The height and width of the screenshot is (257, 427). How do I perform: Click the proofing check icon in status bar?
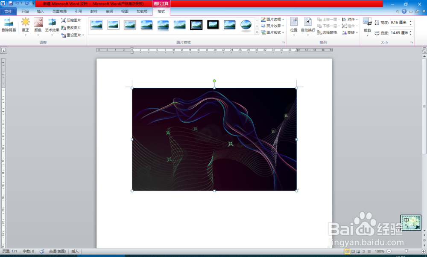(x=42, y=251)
